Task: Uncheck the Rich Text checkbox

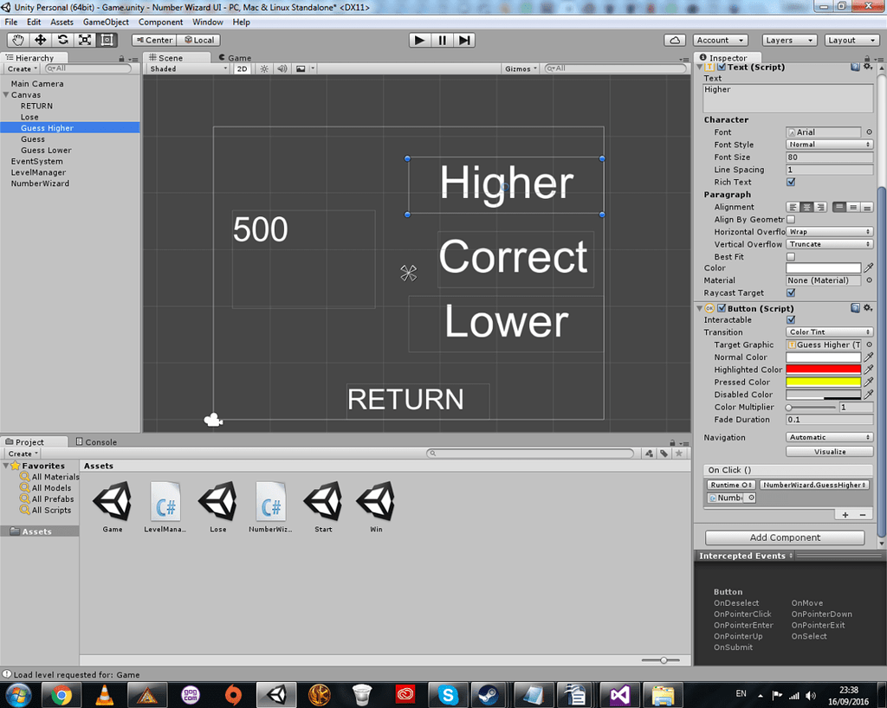Action: coord(791,183)
